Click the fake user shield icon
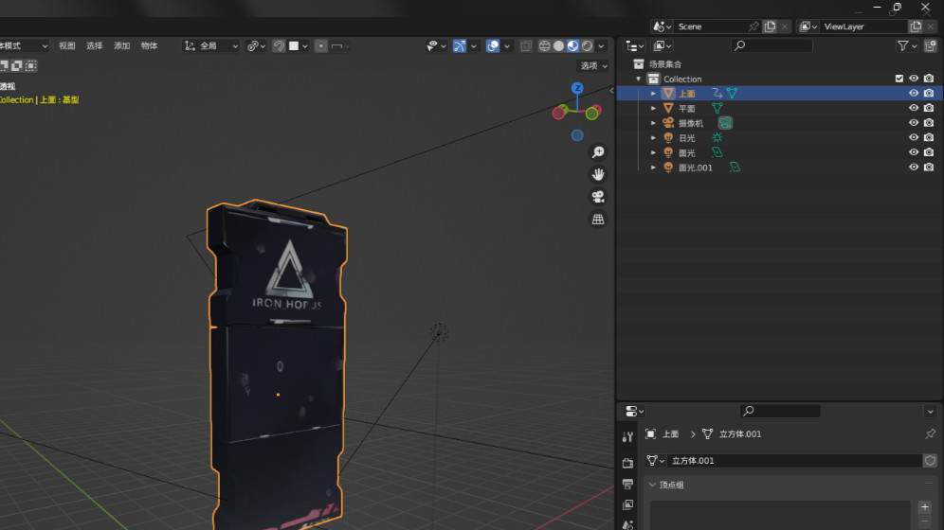 pos(930,461)
